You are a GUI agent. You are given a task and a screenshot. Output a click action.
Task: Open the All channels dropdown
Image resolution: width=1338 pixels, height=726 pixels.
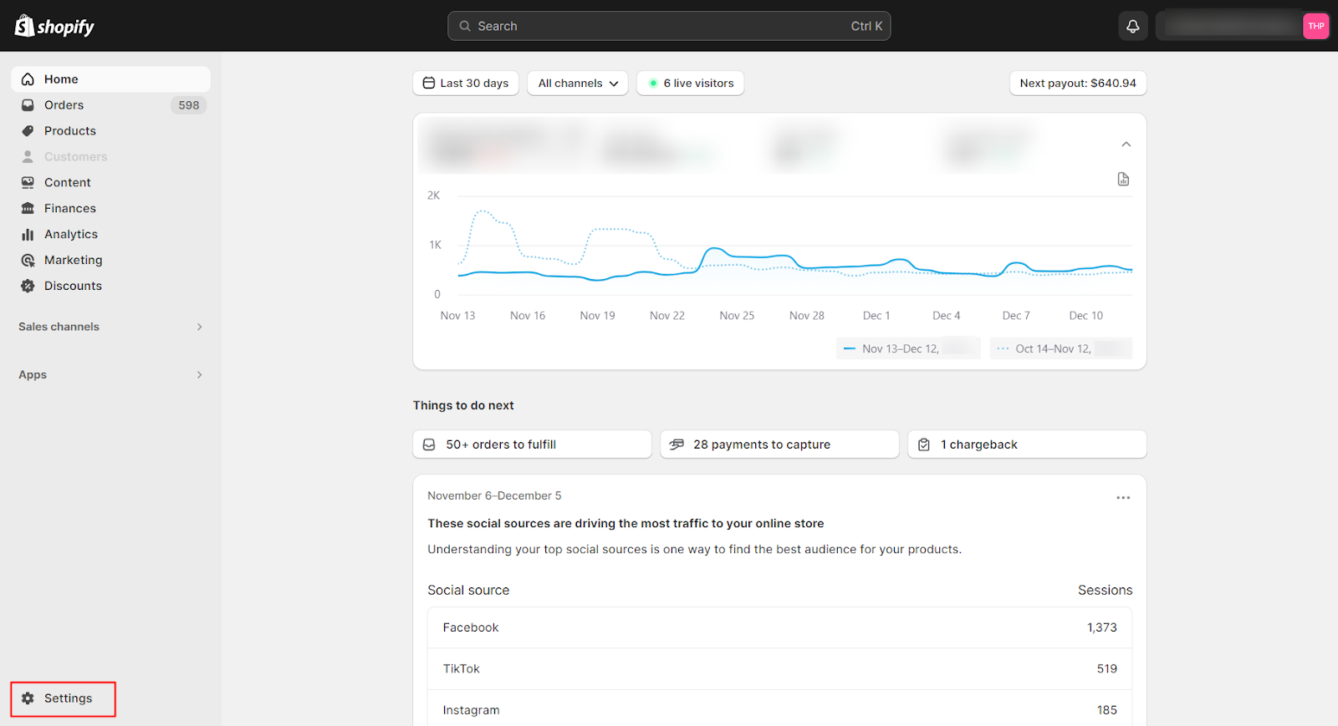578,84
